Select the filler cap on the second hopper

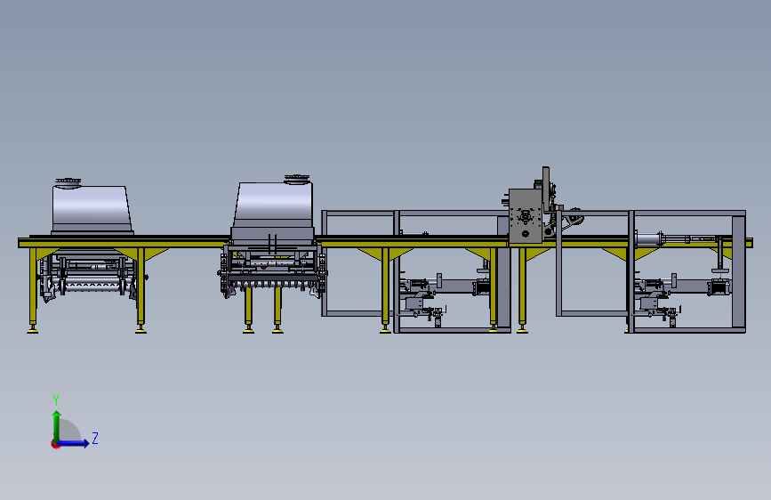click(296, 179)
